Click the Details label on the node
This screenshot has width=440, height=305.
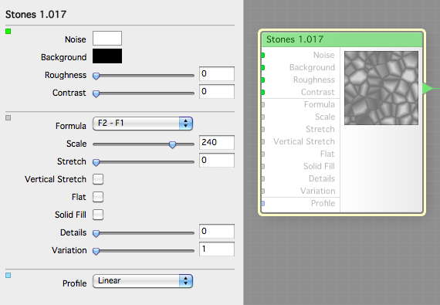(322, 178)
